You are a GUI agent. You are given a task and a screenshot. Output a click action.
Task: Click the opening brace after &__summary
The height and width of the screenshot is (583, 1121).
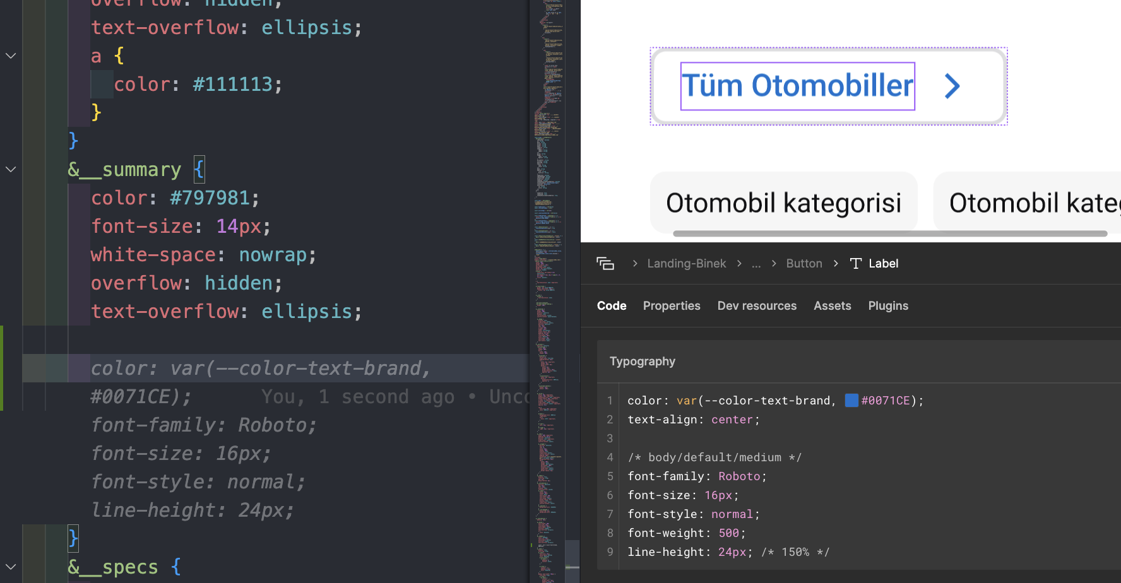tap(199, 169)
